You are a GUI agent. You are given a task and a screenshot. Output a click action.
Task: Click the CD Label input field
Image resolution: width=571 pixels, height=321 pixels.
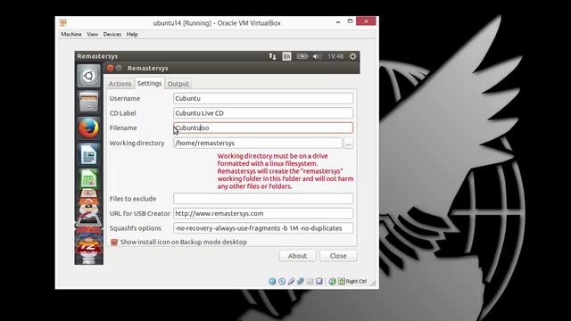click(x=263, y=113)
